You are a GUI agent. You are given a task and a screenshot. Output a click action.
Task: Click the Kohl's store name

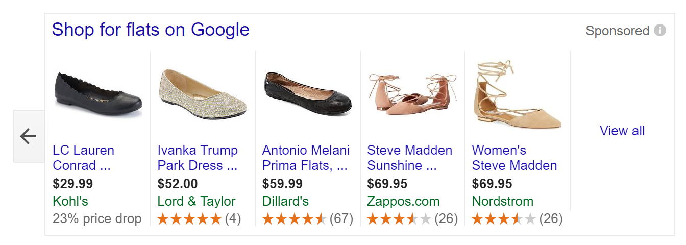pyautogui.click(x=70, y=201)
